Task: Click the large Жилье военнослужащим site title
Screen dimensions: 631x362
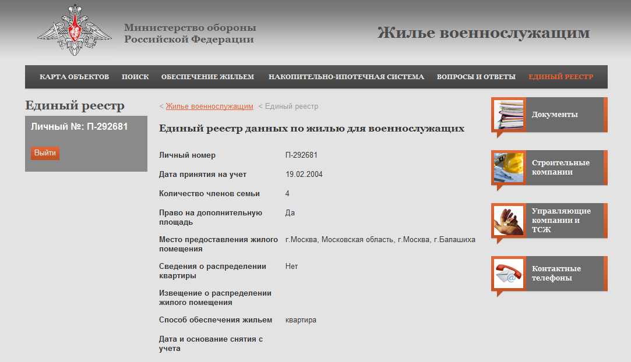Action: (x=483, y=33)
